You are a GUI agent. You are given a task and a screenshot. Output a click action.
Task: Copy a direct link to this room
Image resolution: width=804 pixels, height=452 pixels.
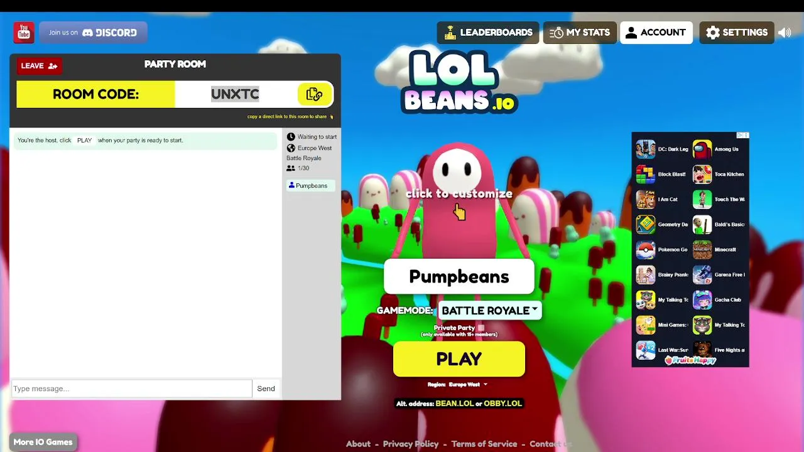coord(290,116)
